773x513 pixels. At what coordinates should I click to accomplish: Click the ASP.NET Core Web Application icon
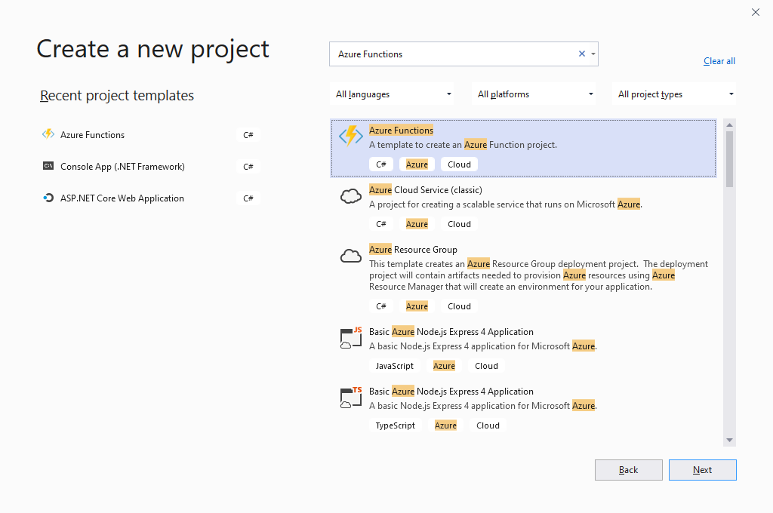coord(48,198)
